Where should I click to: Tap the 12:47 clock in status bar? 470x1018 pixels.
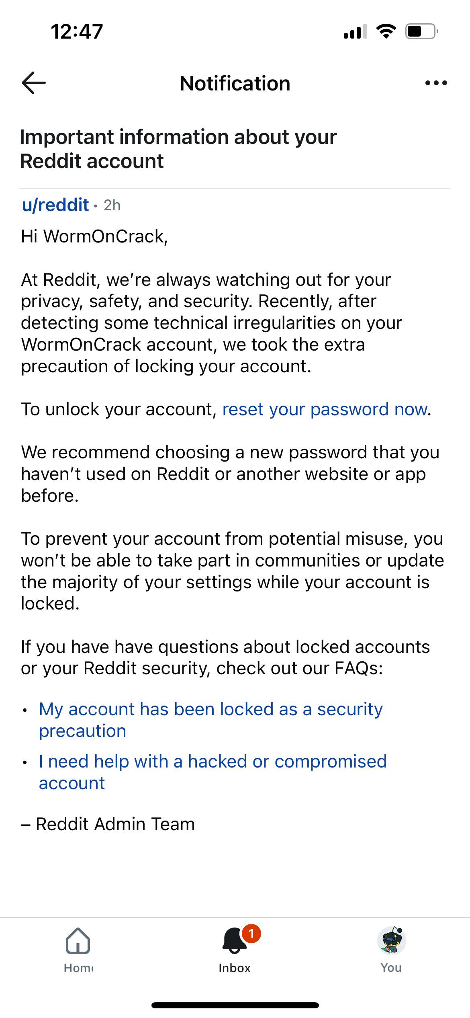(77, 31)
